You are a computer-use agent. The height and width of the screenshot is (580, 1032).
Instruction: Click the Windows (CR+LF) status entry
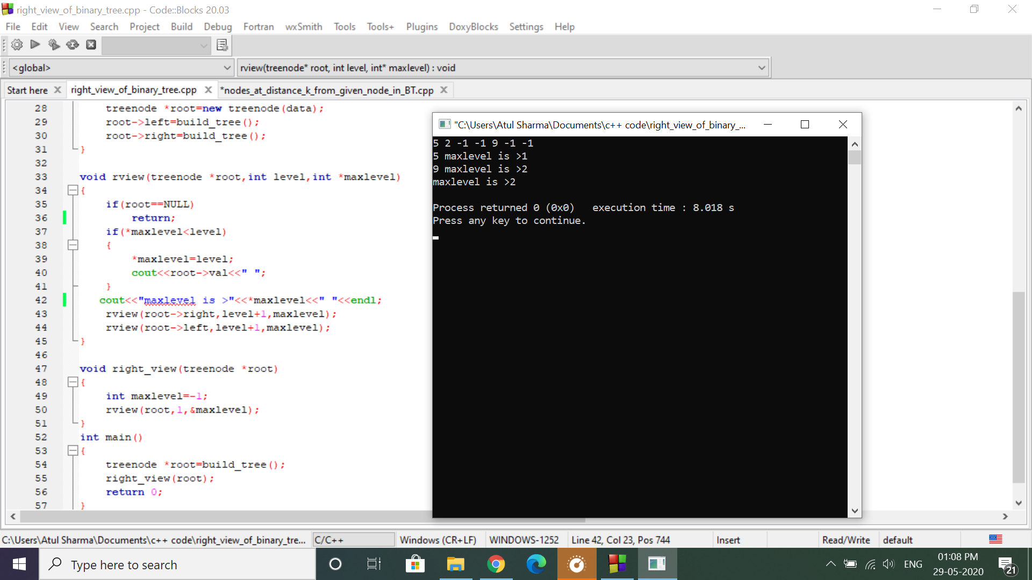click(x=438, y=540)
